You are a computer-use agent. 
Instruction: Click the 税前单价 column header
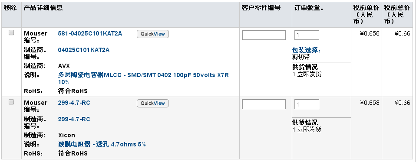366,15
